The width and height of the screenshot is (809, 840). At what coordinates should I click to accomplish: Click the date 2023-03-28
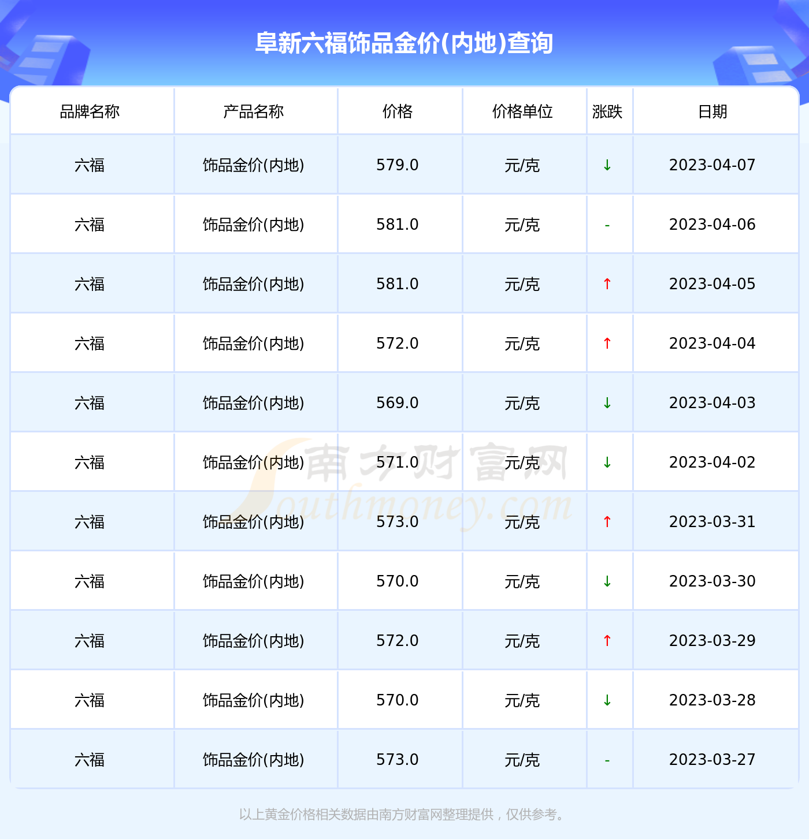coord(712,700)
